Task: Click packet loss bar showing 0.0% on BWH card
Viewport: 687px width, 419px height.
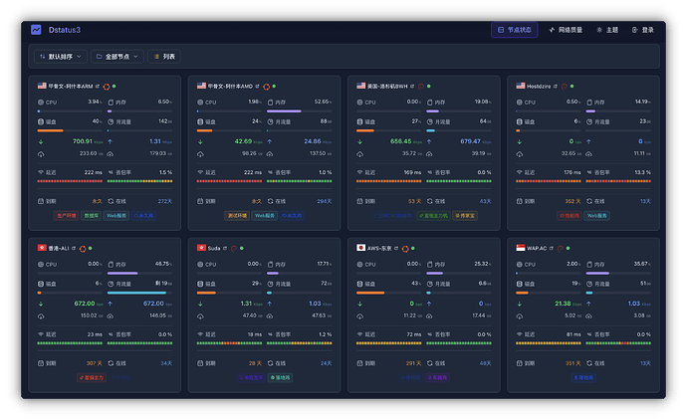Action: coord(459,181)
